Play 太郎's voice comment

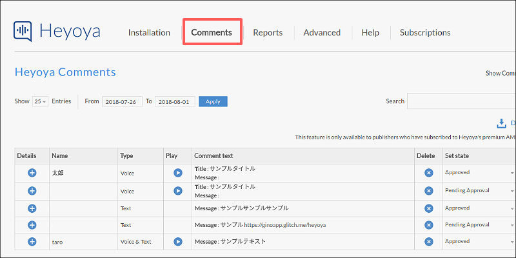point(178,173)
